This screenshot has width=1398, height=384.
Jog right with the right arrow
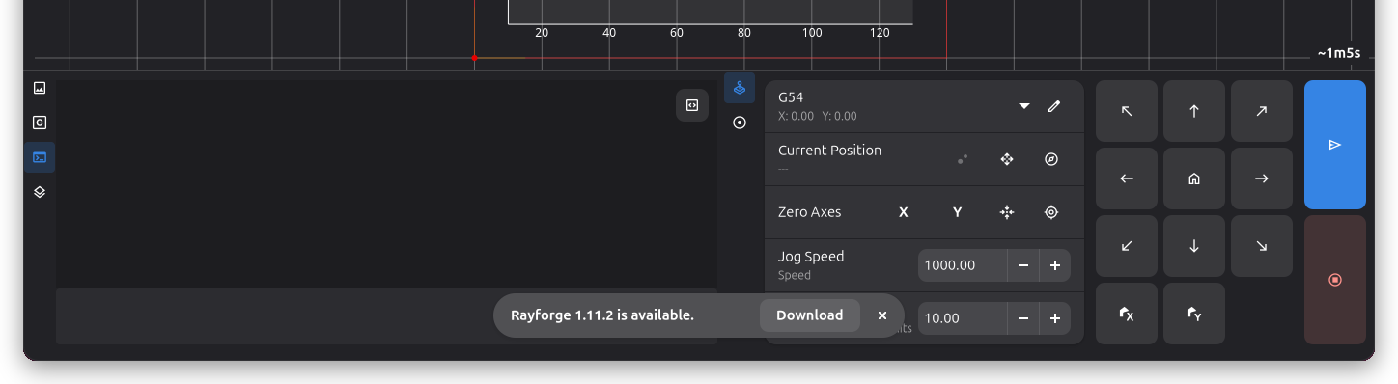coord(1262,178)
